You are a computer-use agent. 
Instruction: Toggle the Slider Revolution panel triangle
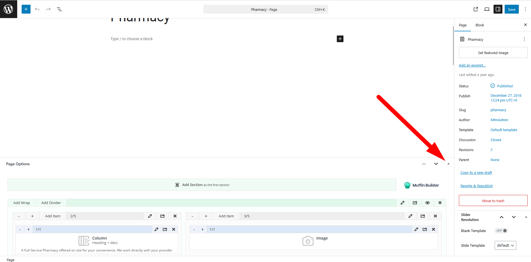point(526,217)
